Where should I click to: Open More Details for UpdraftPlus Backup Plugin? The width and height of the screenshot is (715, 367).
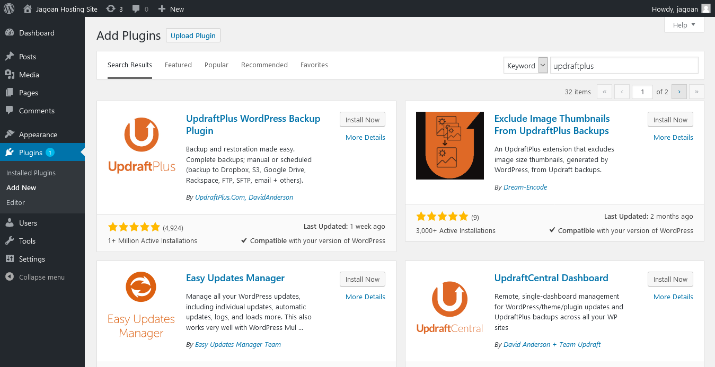tap(365, 137)
